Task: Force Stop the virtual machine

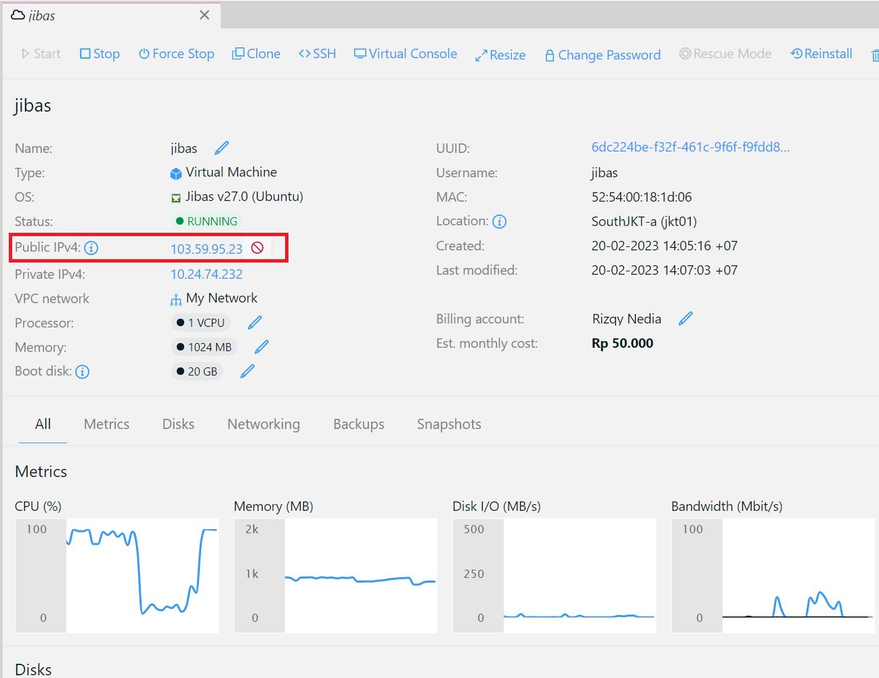Action: pyautogui.click(x=176, y=53)
